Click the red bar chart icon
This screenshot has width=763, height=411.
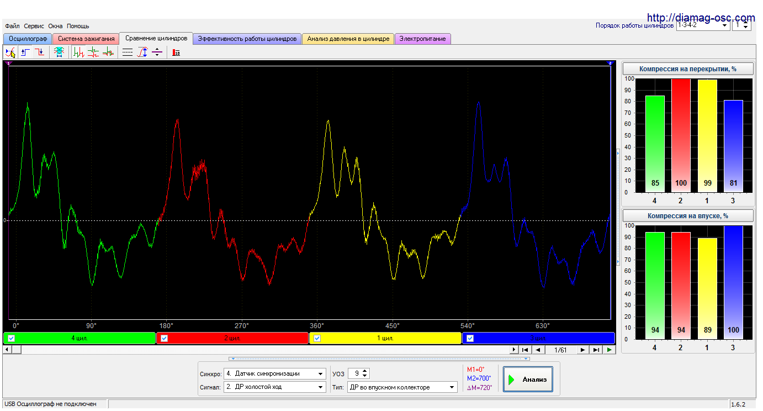(176, 52)
